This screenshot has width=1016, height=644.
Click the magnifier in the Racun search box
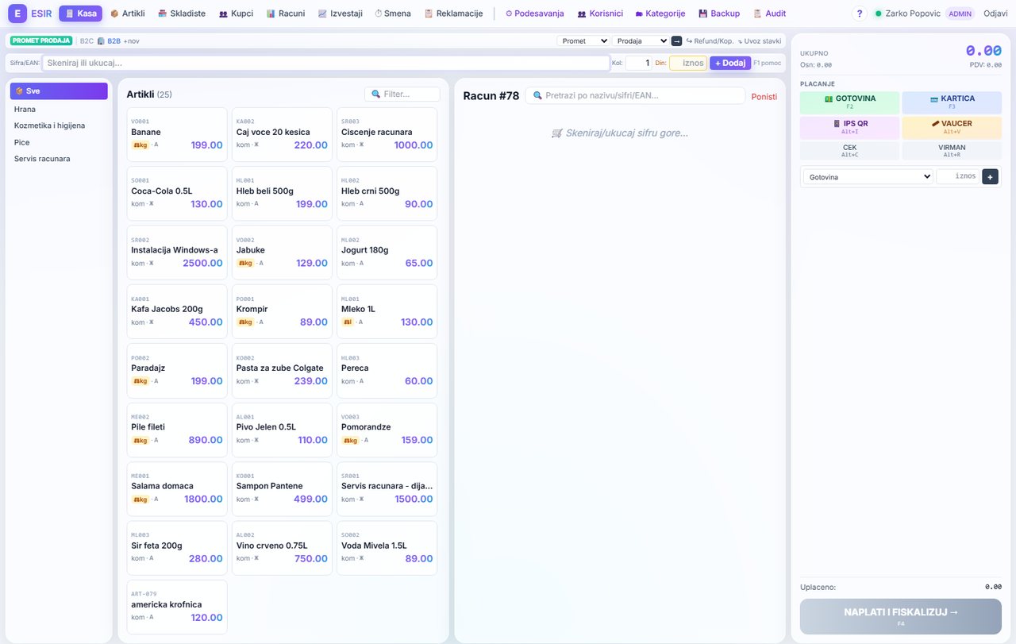tap(537, 96)
